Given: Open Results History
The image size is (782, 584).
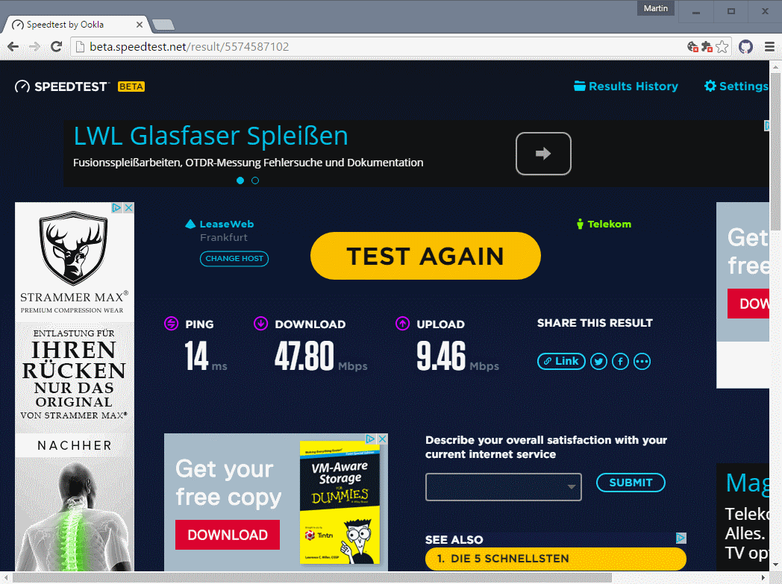Looking at the screenshot, I should [626, 87].
